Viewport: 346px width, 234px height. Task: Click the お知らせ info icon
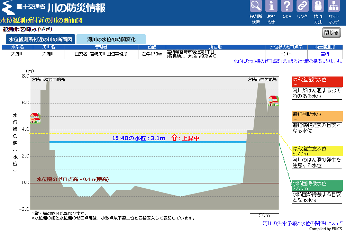[x=271, y=6]
